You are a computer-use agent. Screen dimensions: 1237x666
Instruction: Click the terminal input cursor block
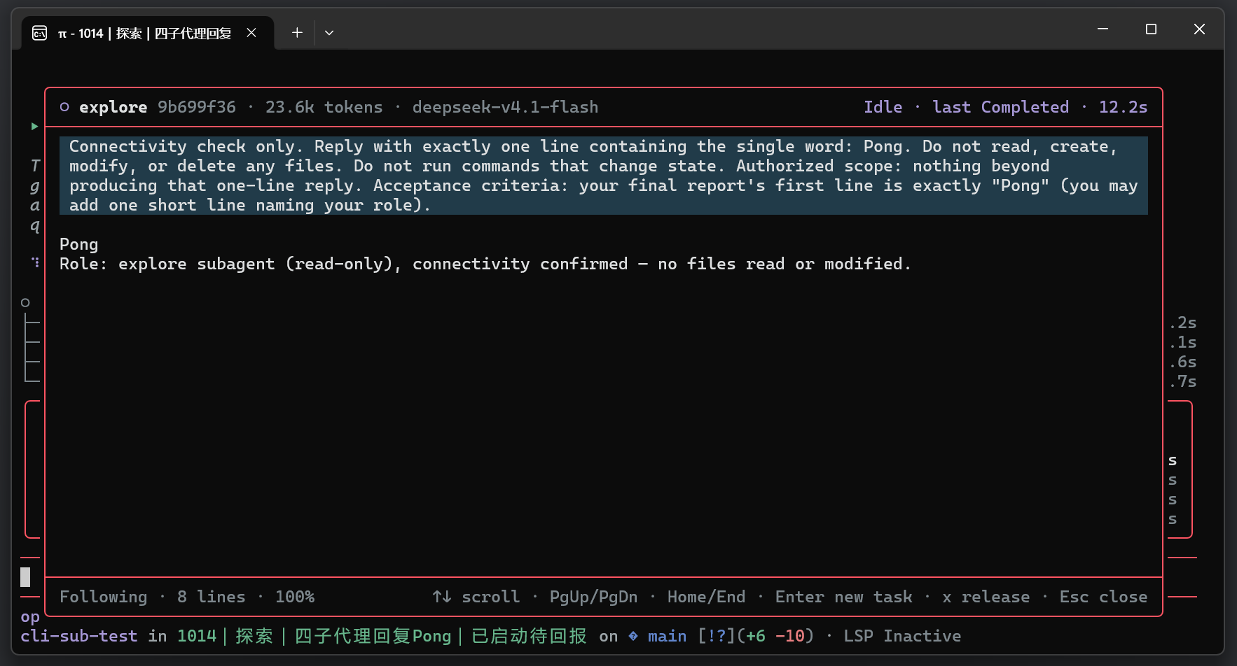(25, 576)
